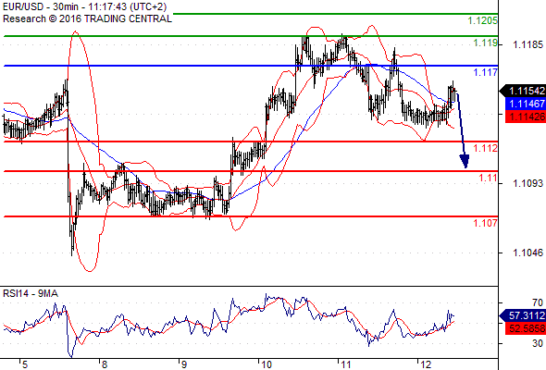Click date marker 8 on time axis
The height and width of the screenshot is (370, 546).
click(x=105, y=364)
